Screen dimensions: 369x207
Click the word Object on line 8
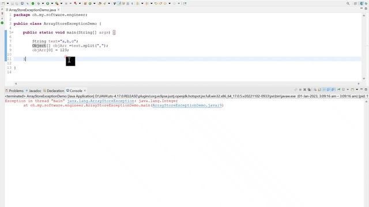[x=39, y=45]
